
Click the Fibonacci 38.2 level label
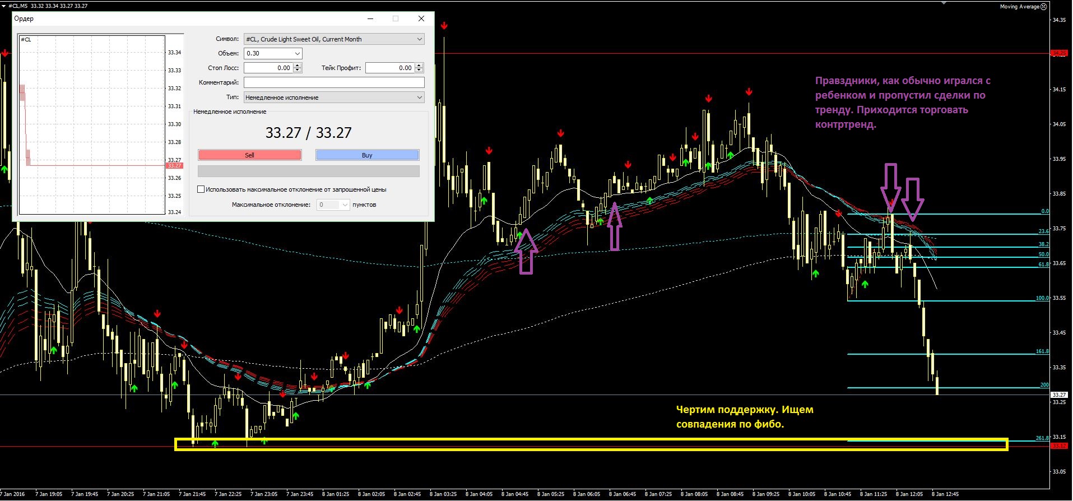(x=1043, y=244)
